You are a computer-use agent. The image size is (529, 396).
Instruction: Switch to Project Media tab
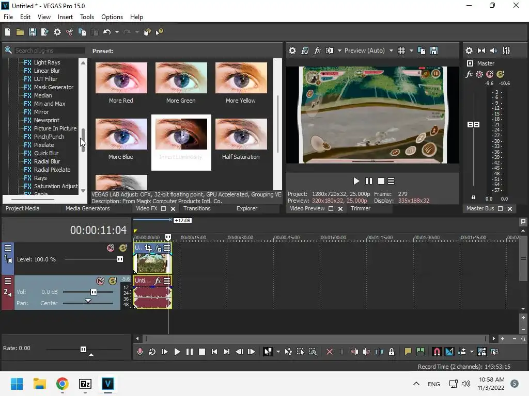23,208
